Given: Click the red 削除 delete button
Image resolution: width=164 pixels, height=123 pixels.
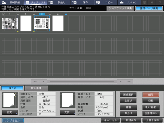Looking at the screenshot, I should point(151,95).
